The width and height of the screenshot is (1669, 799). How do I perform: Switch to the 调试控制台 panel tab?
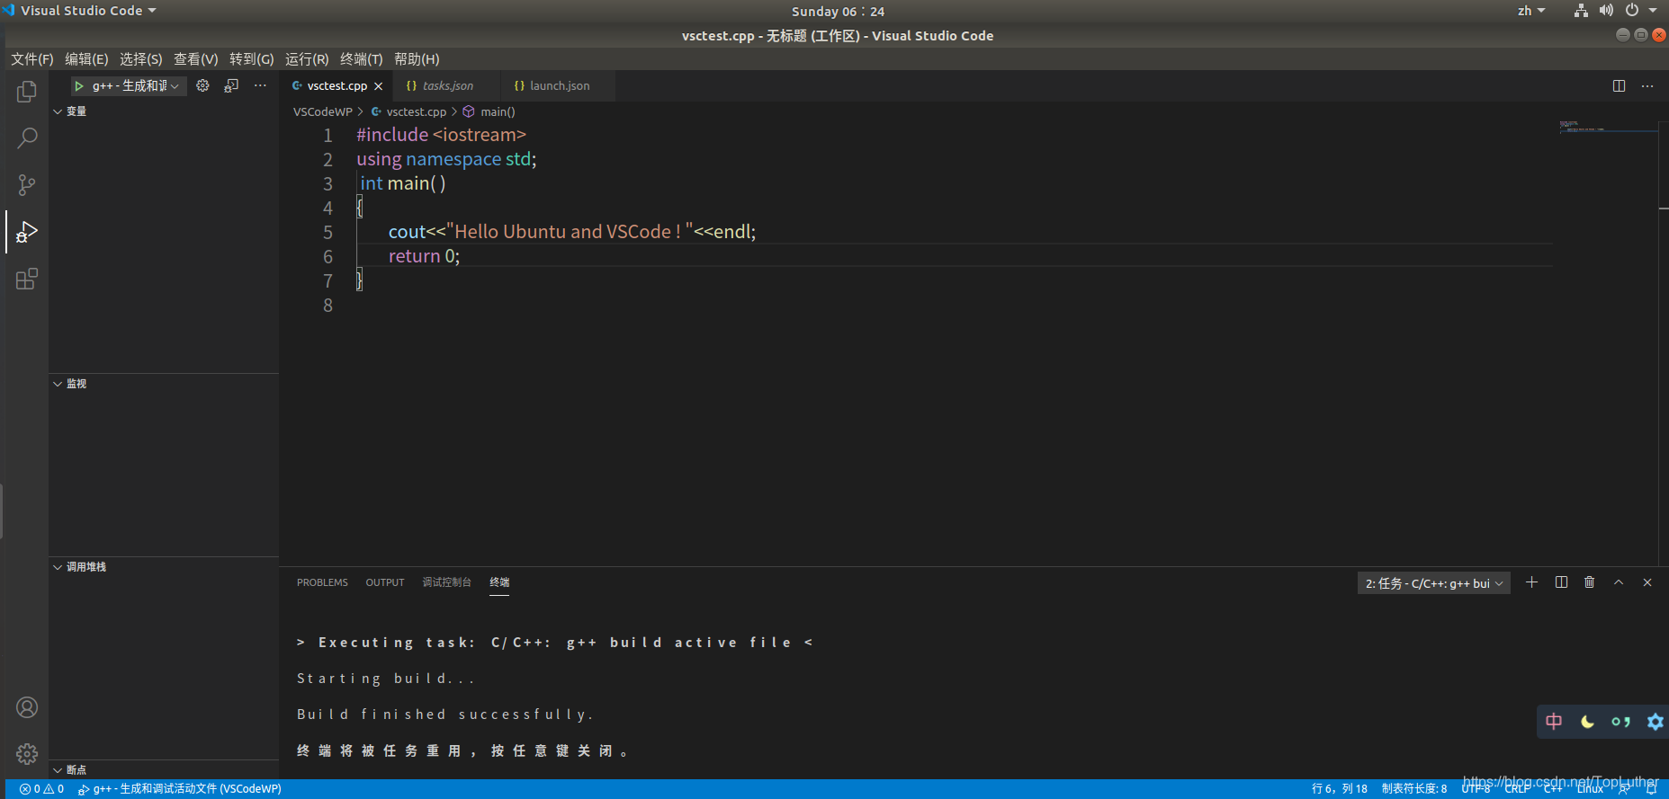(x=447, y=582)
